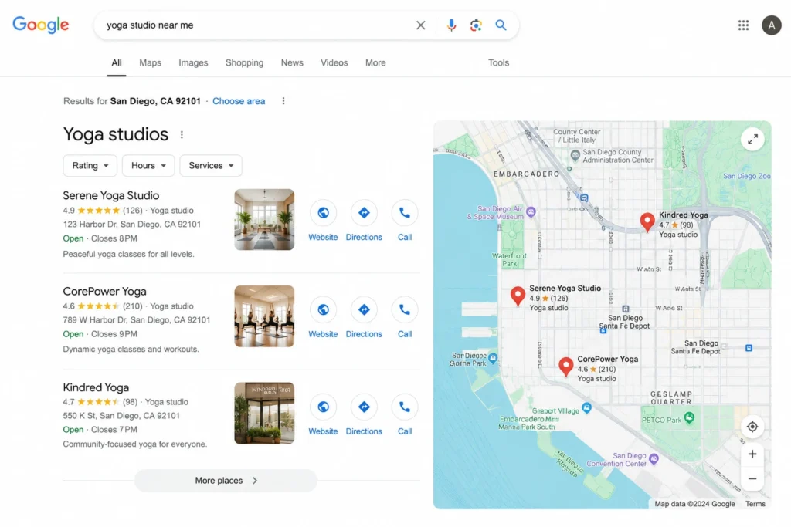Call CorePower Yoga
Screen dimensions: 791x527
(405, 310)
